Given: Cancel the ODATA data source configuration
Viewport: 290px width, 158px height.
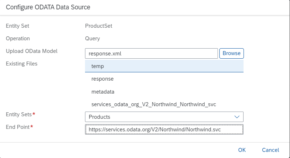Looking at the screenshot, I should click(270, 150).
